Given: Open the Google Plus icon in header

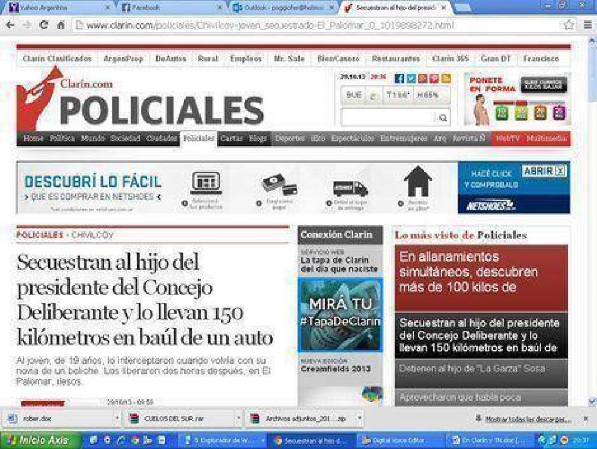Looking at the screenshot, I should pyautogui.click(x=423, y=78).
